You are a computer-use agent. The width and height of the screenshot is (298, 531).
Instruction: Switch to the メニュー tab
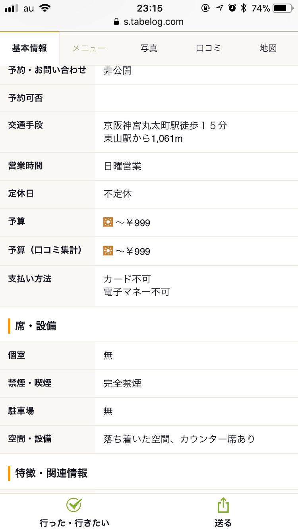(89, 49)
